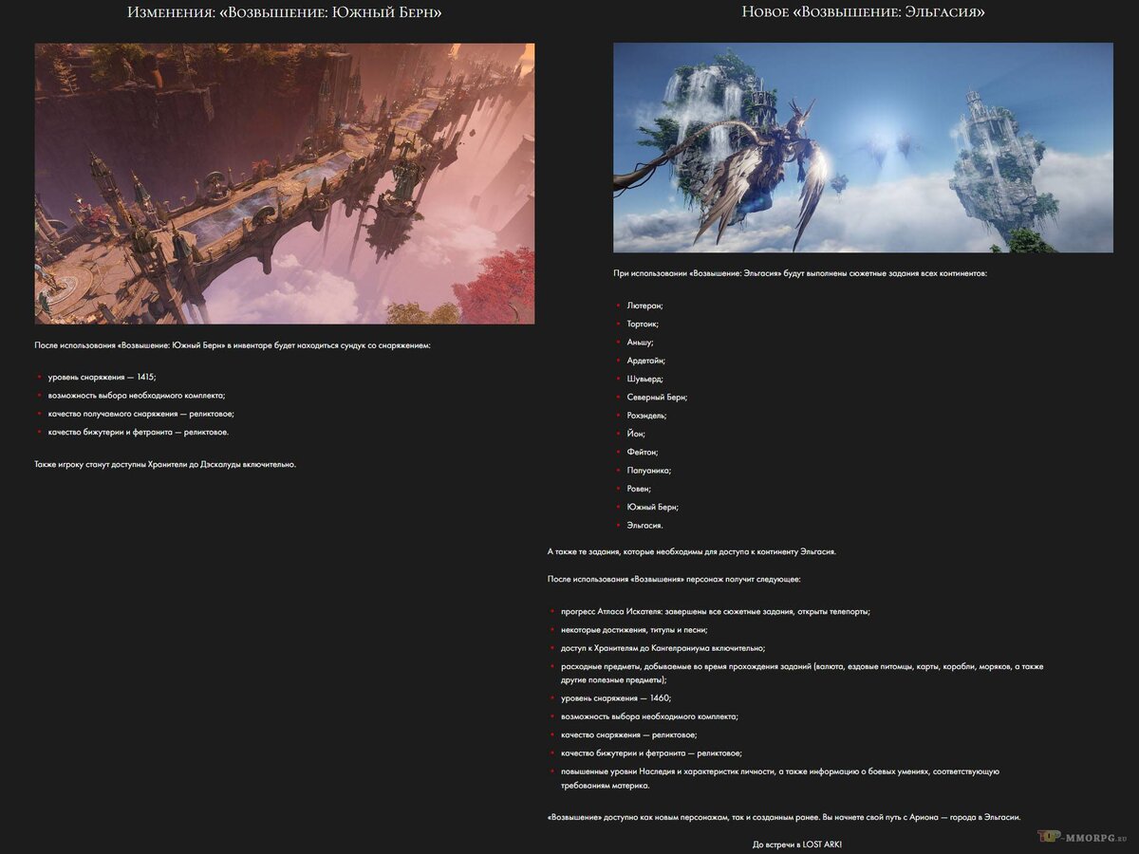This screenshot has height=854, width=1139.
Task: Click line После использования «Возвышения» персонаж получит
Action: click(x=675, y=579)
